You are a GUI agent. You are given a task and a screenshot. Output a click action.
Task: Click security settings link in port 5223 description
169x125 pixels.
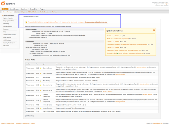pos(120,74)
